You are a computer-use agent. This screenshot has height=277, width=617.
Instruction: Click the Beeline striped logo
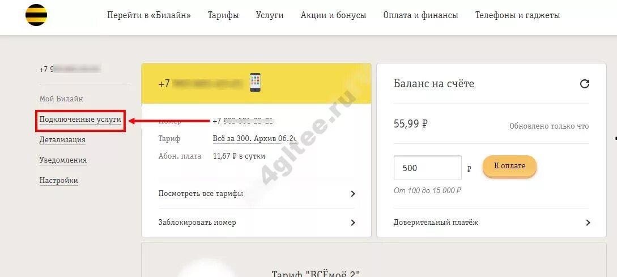click(x=36, y=15)
